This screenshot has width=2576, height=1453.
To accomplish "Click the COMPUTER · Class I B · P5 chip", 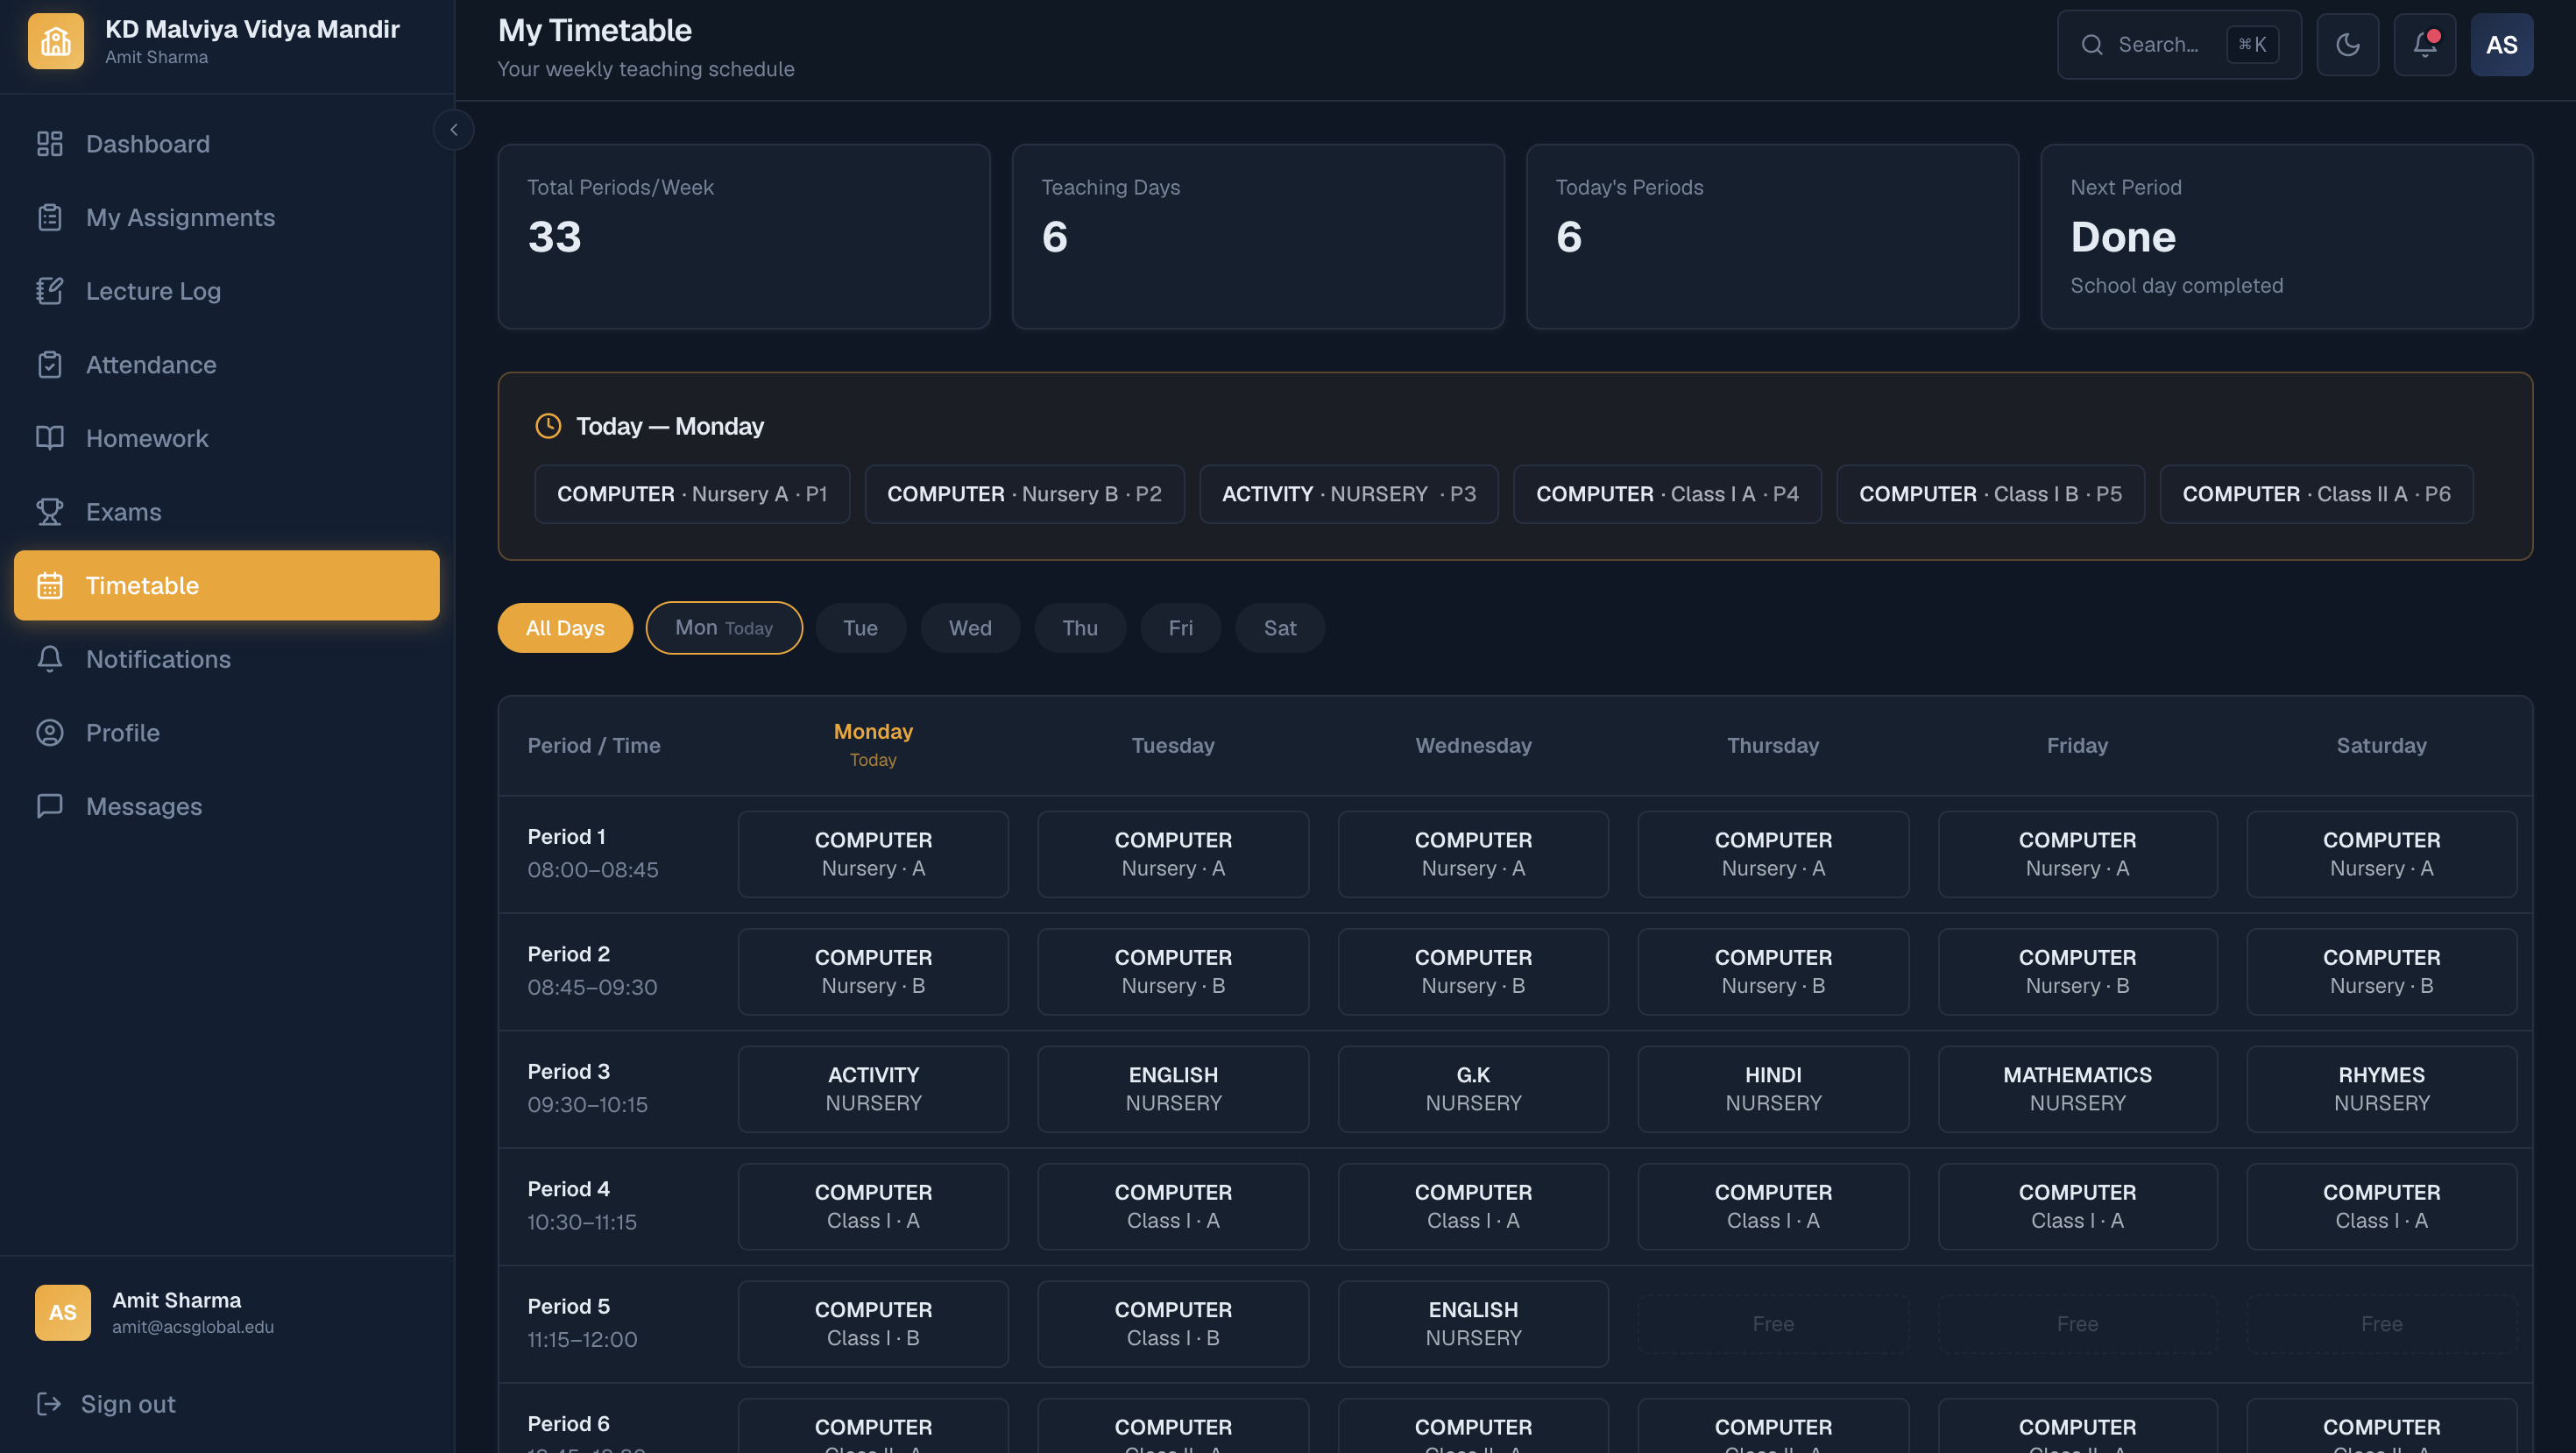I will pos(1990,494).
